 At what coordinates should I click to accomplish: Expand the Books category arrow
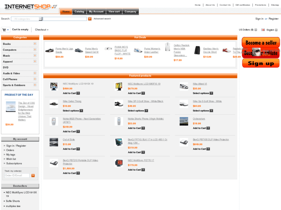click(x=35, y=44)
